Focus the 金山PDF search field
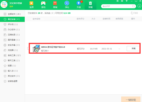The image size is (142, 102). click(x=117, y=6)
